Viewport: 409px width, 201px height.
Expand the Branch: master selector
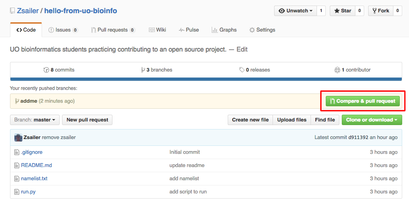(x=35, y=120)
